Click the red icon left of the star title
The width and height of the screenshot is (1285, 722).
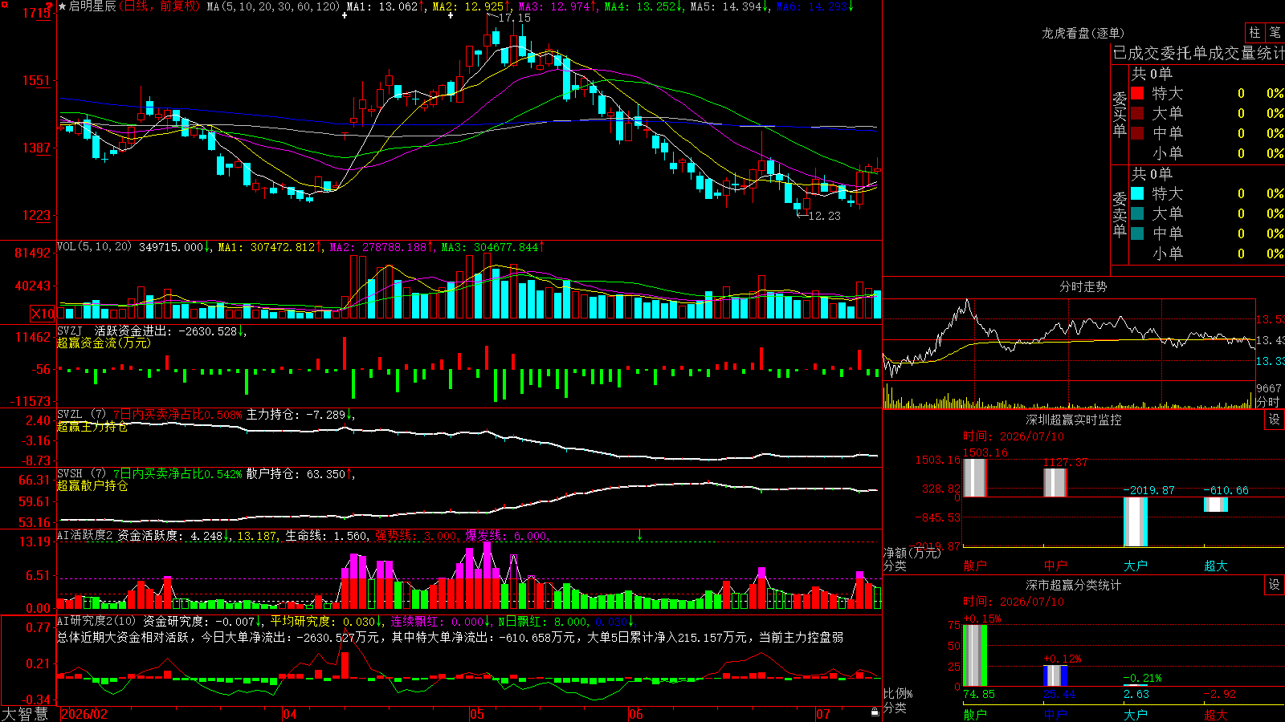tap(50, 8)
